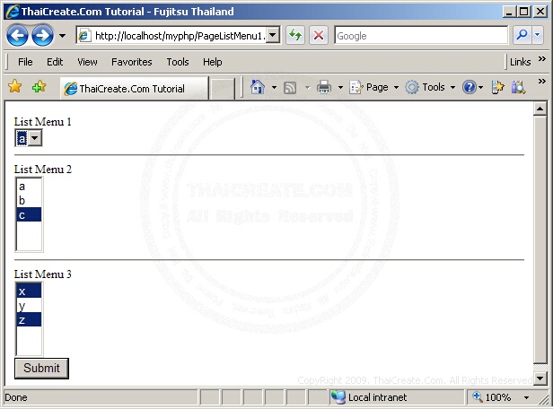
Task: Open the blue Help question mark menu
Action: click(472, 87)
